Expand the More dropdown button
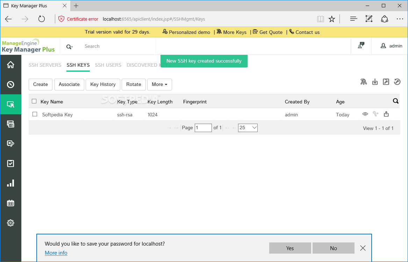Image resolution: width=408 pixels, height=262 pixels. tap(159, 85)
